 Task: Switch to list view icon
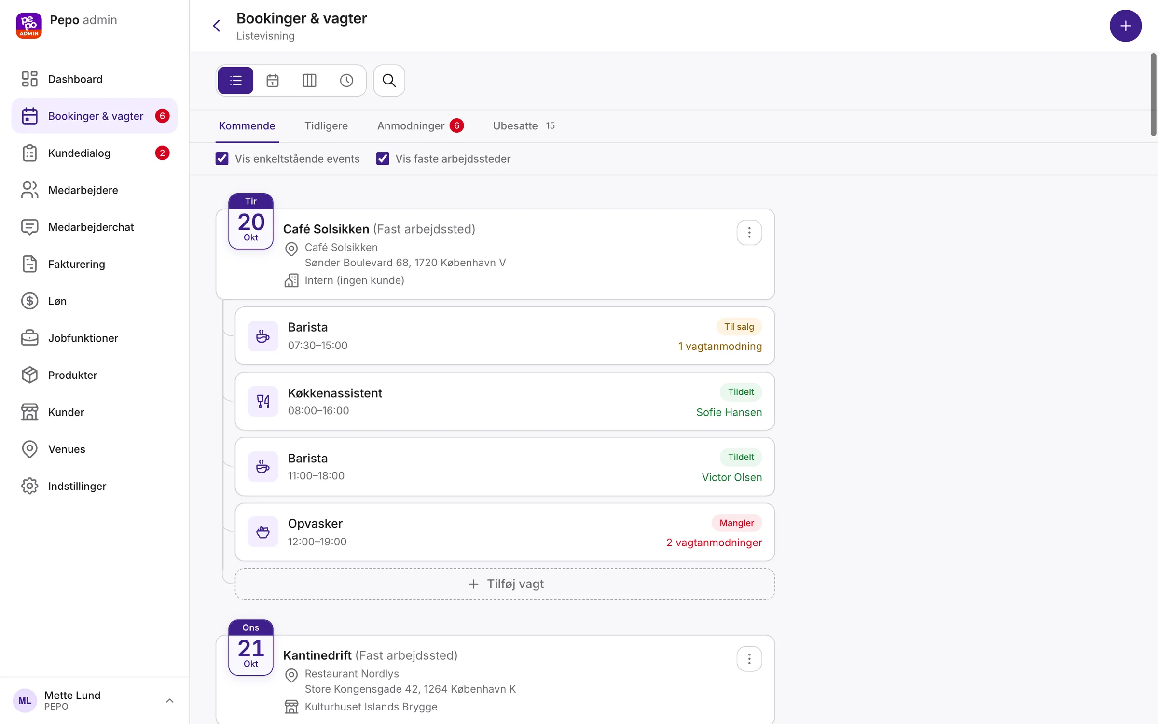point(235,80)
